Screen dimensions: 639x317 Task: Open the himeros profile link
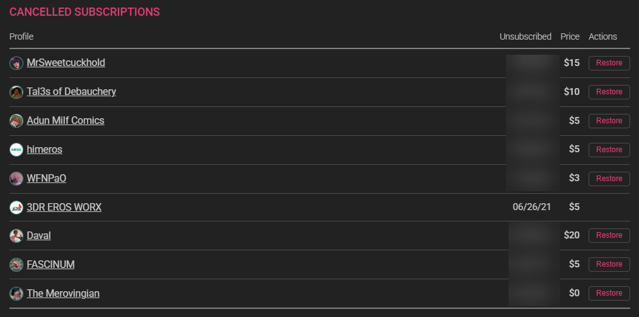click(44, 150)
